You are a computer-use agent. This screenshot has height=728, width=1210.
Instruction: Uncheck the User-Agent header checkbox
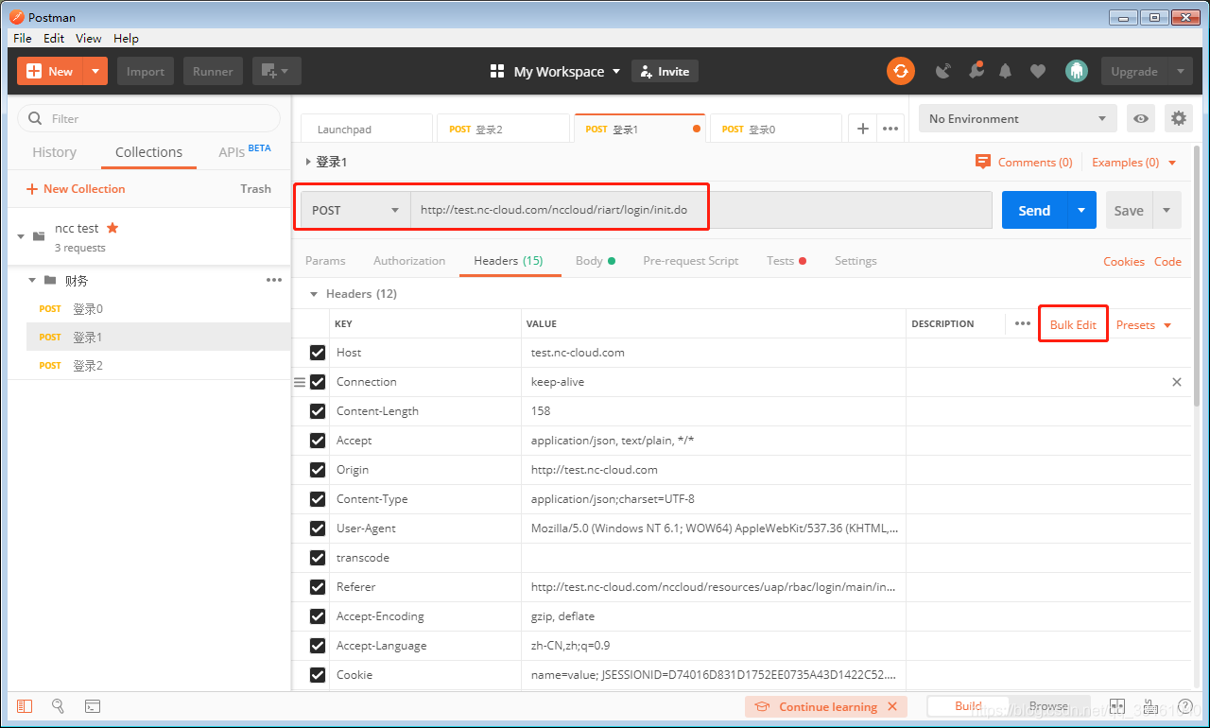point(318,529)
